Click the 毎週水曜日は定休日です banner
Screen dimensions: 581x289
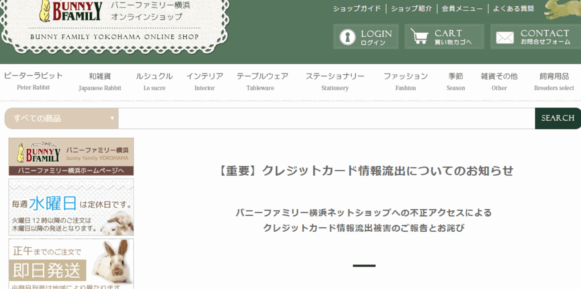pos(71,207)
